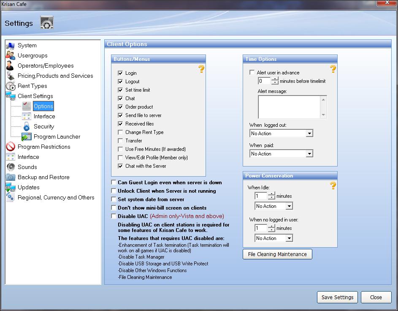Toggle Send file to server checkbox
Screen dimensions: 398x311
pyautogui.click(x=120, y=115)
